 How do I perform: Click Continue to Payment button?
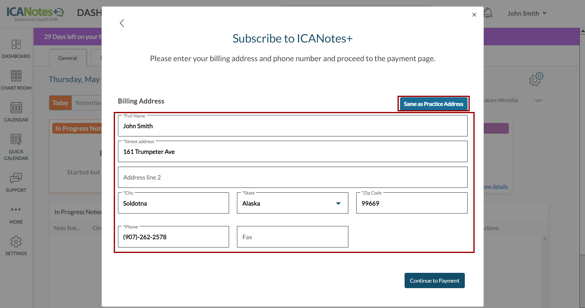tap(434, 280)
